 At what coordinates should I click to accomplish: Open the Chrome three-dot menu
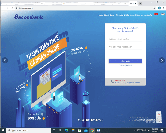coord(163,8)
